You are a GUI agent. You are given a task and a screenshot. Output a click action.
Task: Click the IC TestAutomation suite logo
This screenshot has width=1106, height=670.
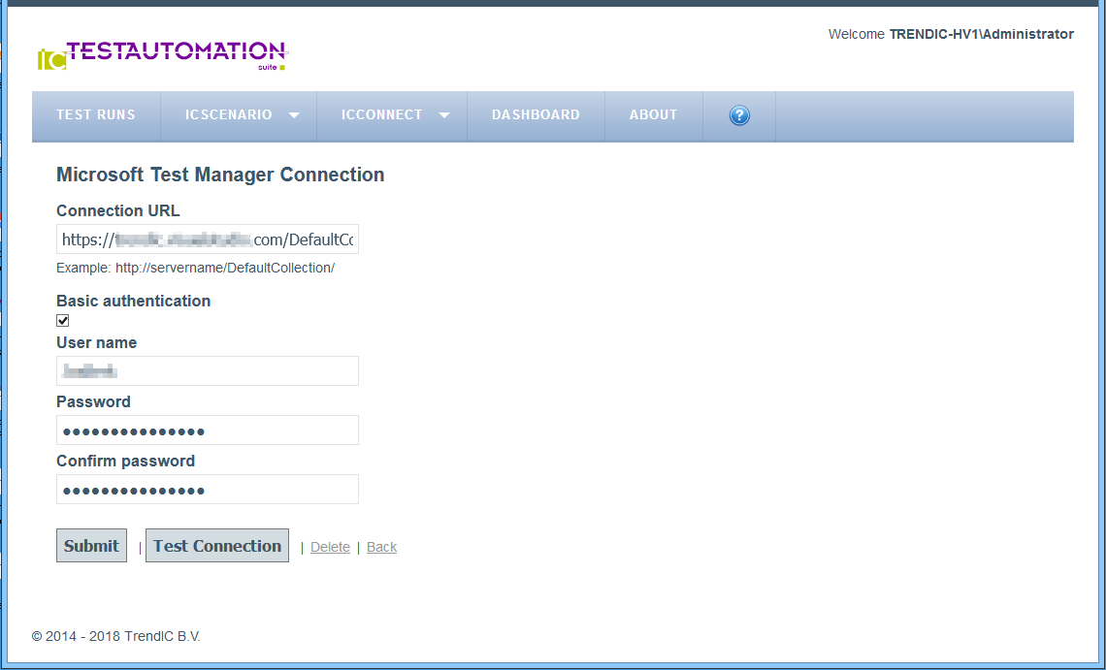pos(162,55)
